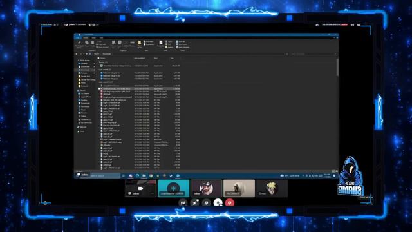Go up one folder level
The width and height of the screenshot is (412, 232).
pos(87,54)
